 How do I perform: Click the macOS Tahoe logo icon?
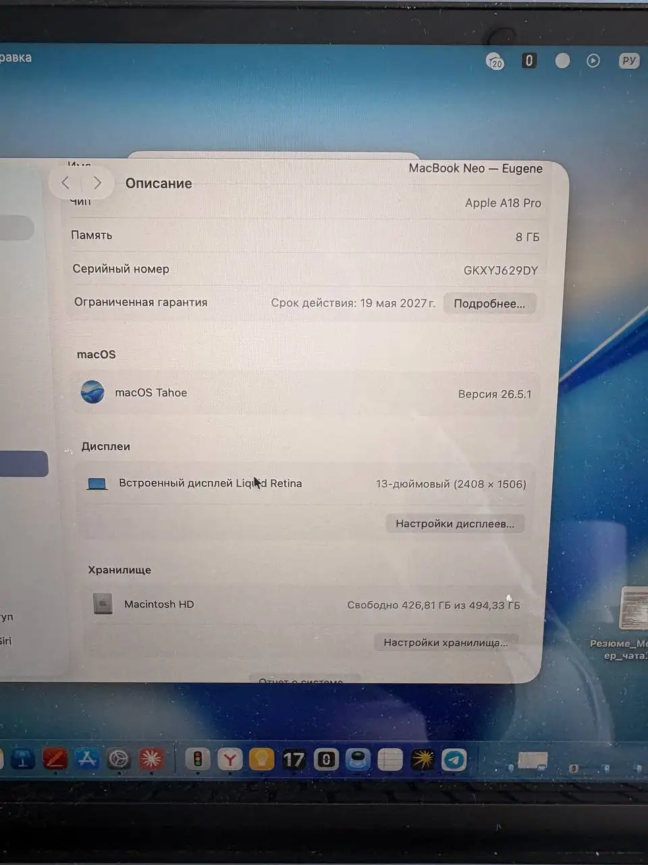point(92,392)
